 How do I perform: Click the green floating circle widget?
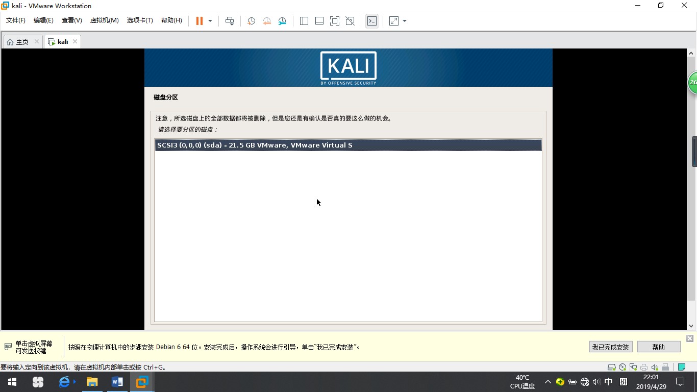(692, 82)
